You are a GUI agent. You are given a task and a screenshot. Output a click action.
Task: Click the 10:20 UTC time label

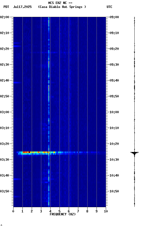114,144
